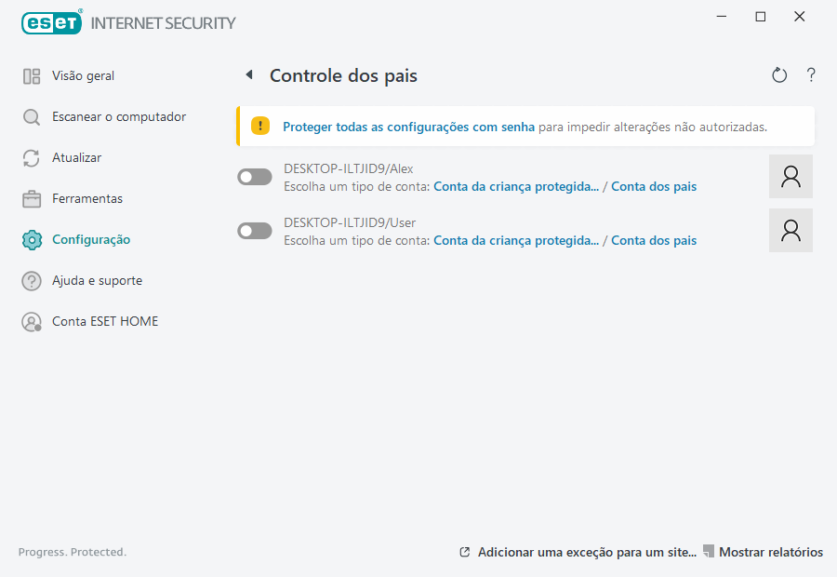Open the Conta ESET HOME section
The height and width of the screenshot is (577, 837).
[x=104, y=320]
